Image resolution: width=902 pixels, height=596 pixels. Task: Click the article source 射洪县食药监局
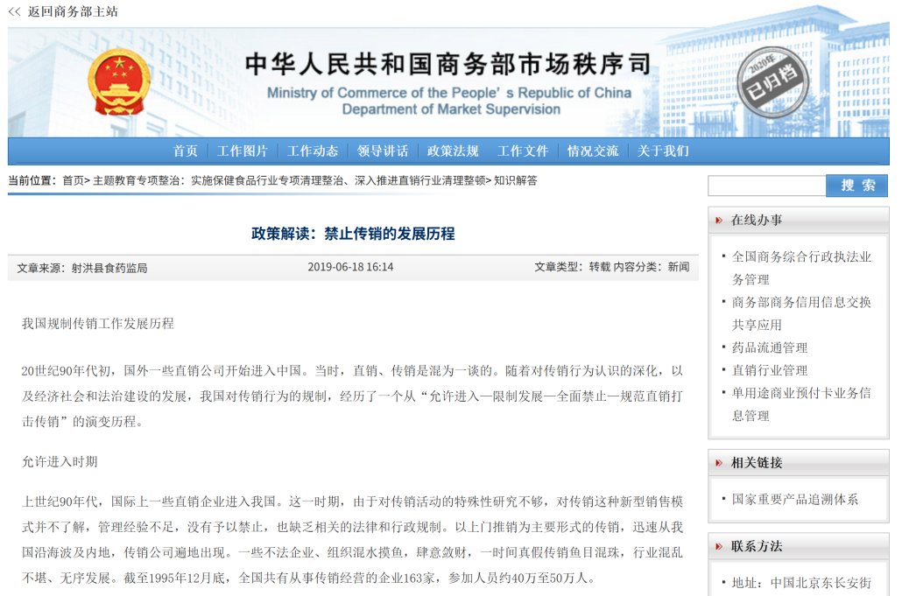(109, 268)
